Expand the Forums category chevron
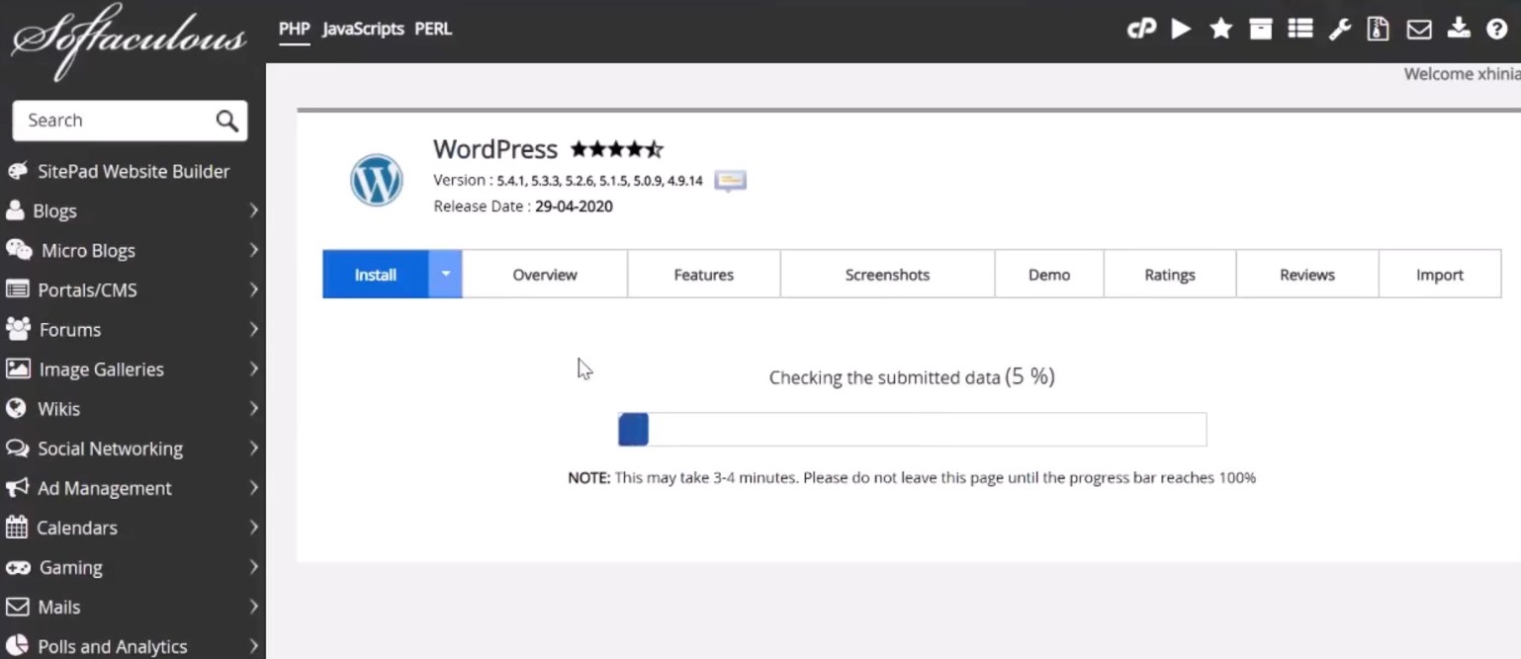1521x659 pixels. [x=253, y=329]
